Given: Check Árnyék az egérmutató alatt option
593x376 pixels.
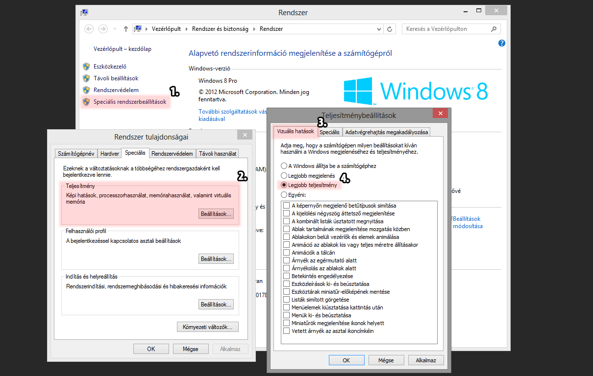Looking at the screenshot, I should click(287, 260).
